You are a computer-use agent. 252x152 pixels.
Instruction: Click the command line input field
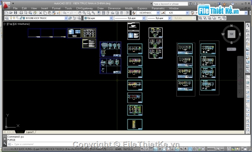(x=129, y=144)
